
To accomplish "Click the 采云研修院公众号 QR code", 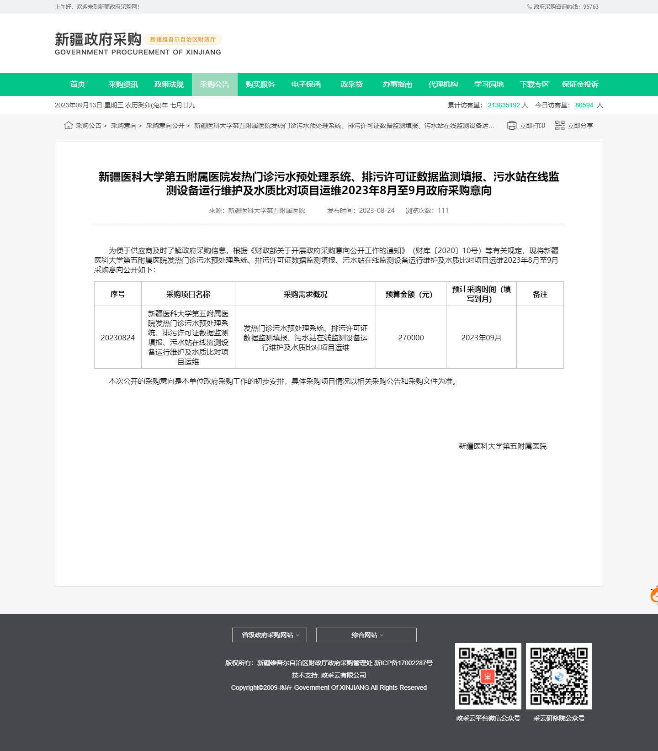I will pyautogui.click(x=559, y=676).
